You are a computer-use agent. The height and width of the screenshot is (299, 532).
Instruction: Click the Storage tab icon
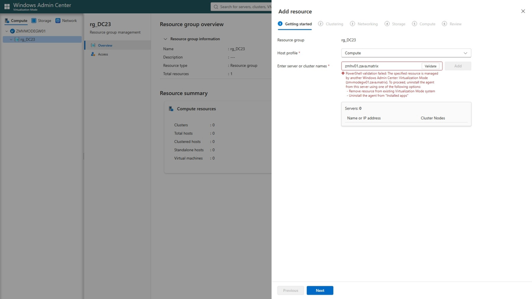coord(34,21)
